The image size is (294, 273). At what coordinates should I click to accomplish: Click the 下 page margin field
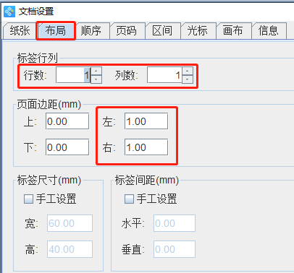67,147
